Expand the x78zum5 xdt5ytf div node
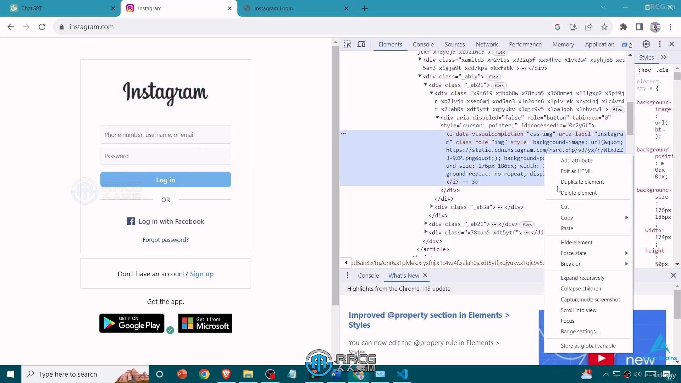Image resolution: width=681 pixels, height=383 pixels. pyautogui.click(x=426, y=232)
